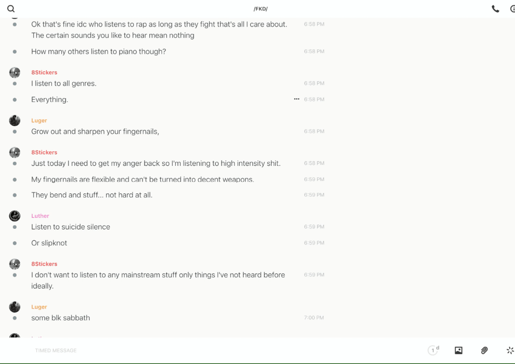The width and height of the screenshot is (515, 364).
Task: Click Luger's avatar above "some blk sabbath"
Action: [x=15, y=307]
